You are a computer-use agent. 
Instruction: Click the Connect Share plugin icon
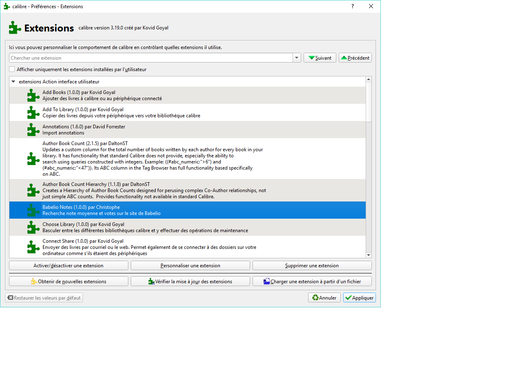coord(34,247)
